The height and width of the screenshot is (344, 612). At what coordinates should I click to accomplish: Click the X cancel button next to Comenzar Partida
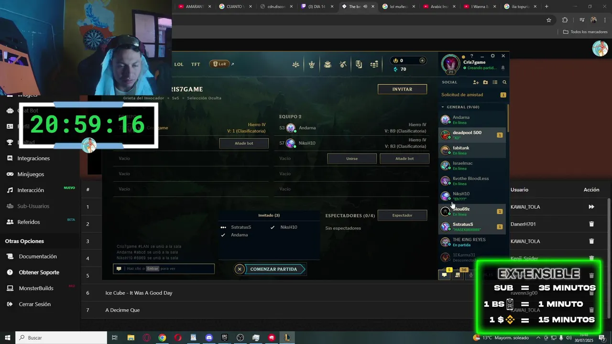pos(240,269)
